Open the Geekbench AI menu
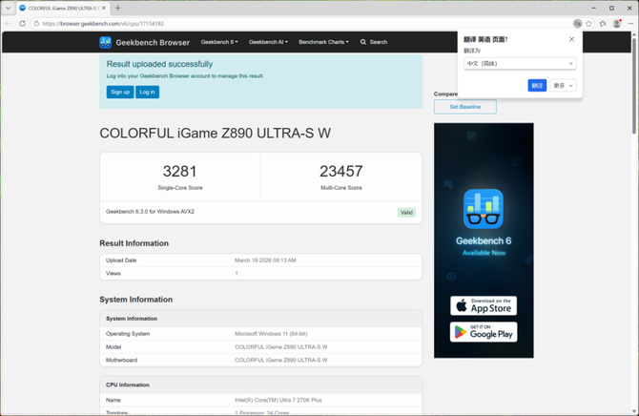Image resolution: width=639 pixels, height=416 pixels. coord(269,42)
